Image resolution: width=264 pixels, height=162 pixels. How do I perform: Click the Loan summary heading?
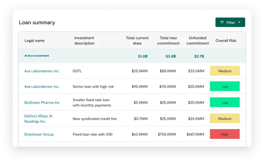point(37,23)
